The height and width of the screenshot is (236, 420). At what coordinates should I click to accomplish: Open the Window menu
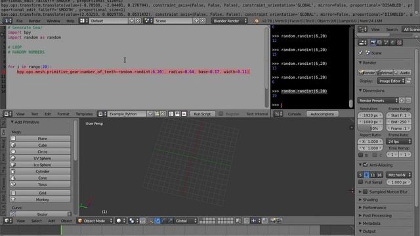(x=53, y=21)
